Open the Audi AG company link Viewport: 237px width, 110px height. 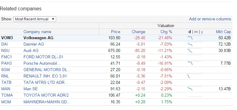[x=31, y=50]
